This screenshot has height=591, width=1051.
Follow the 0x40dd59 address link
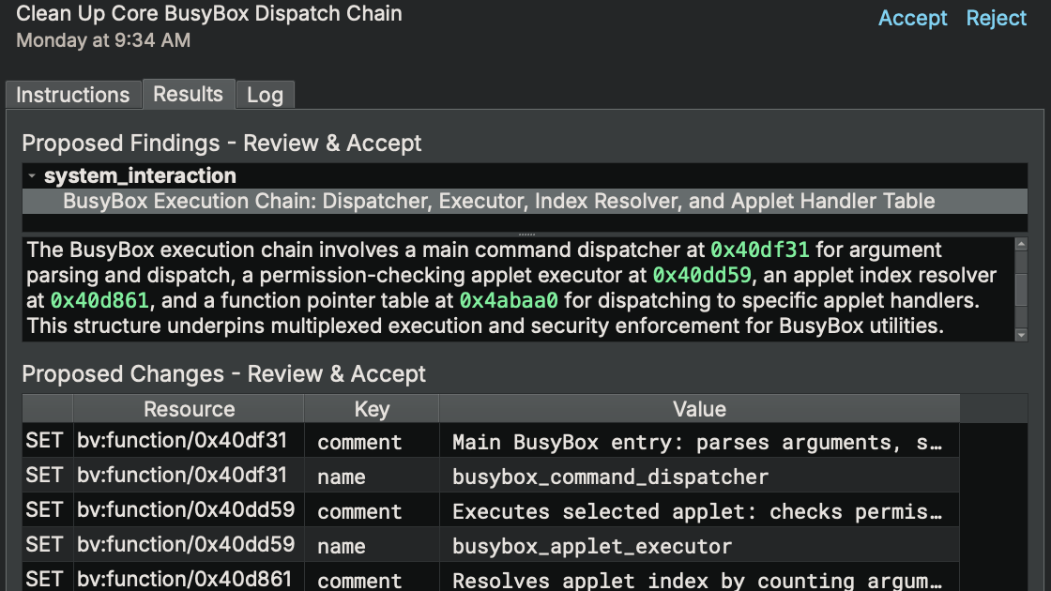[702, 276]
